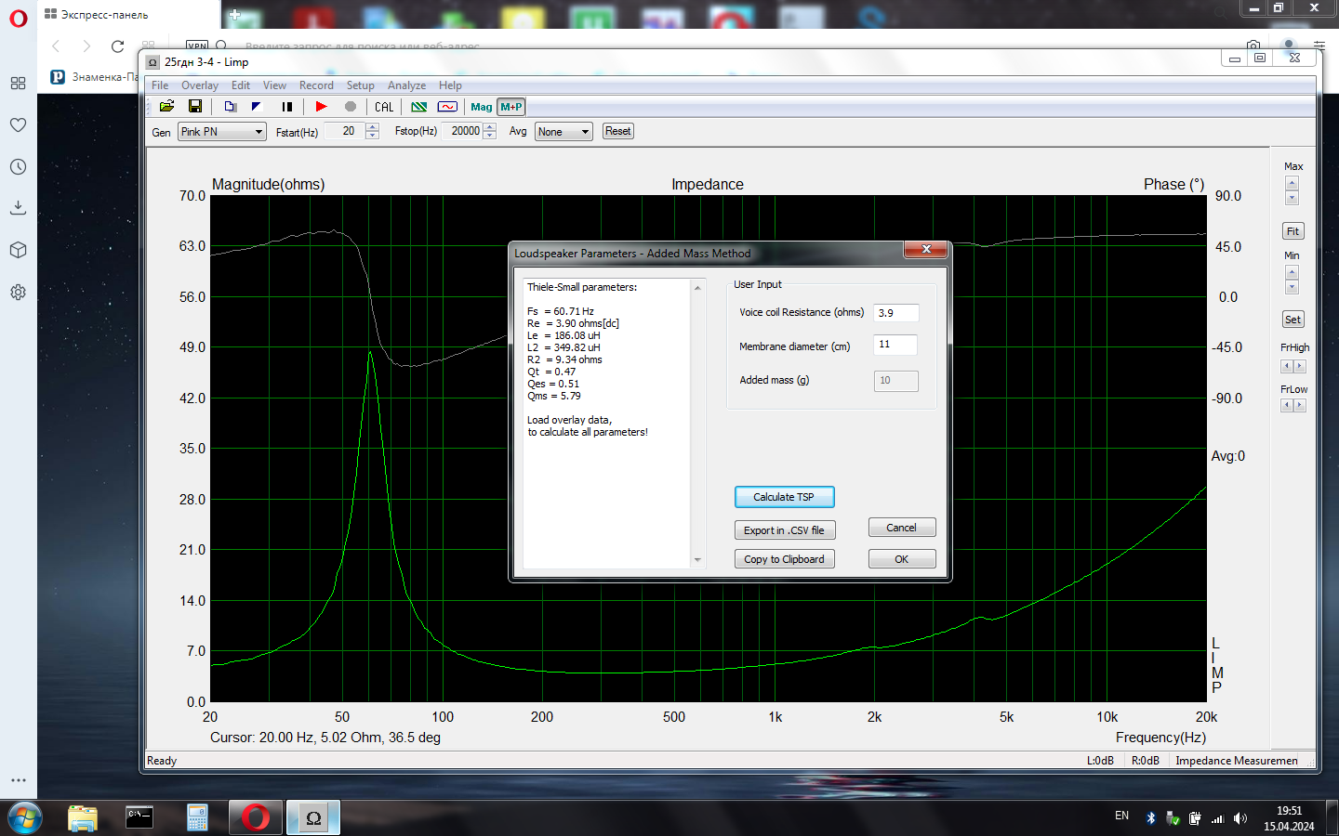Click the pause bars toolbar icon
Viewport: 1339px width, 836px height.
point(287,107)
